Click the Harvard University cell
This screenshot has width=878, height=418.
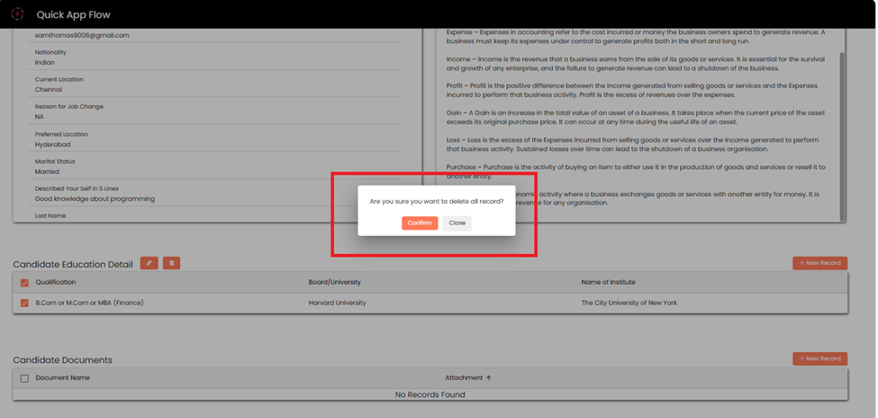(x=337, y=303)
